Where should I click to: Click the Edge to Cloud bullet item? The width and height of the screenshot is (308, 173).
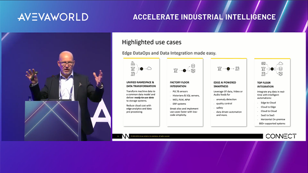[x=268, y=103]
